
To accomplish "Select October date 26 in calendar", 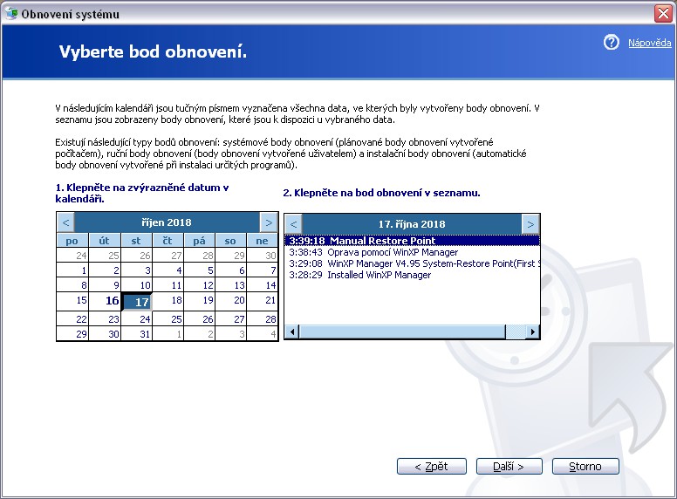I will [200, 319].
